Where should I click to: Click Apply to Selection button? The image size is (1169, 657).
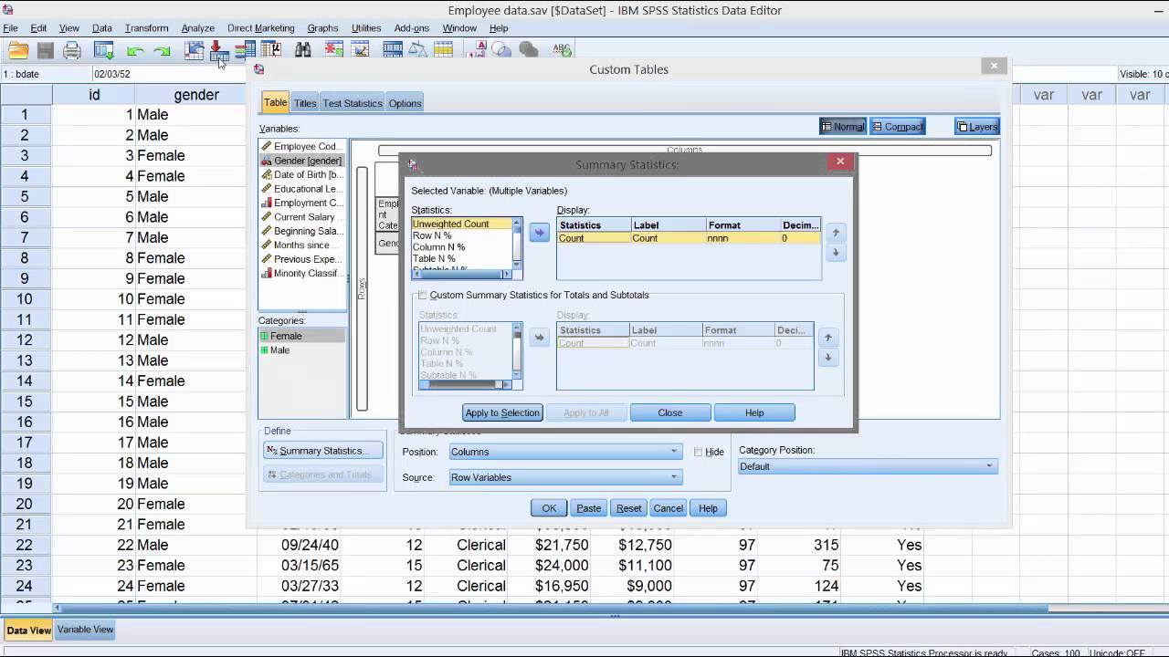(x=502, y=412)
